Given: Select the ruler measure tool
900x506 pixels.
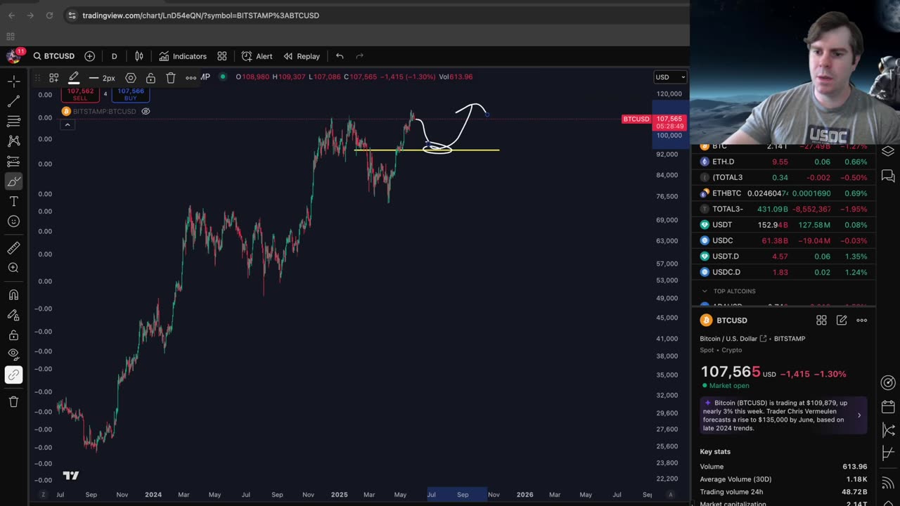Looking at the screenshot, I should (x=13, y=248).
